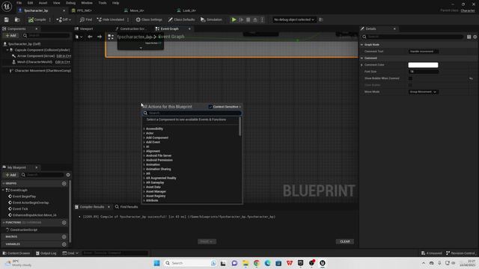Open the Cmd dropdown in status bar
This screenshot has height=269, width=479.
pyautogui.click(x=70, y=253)
